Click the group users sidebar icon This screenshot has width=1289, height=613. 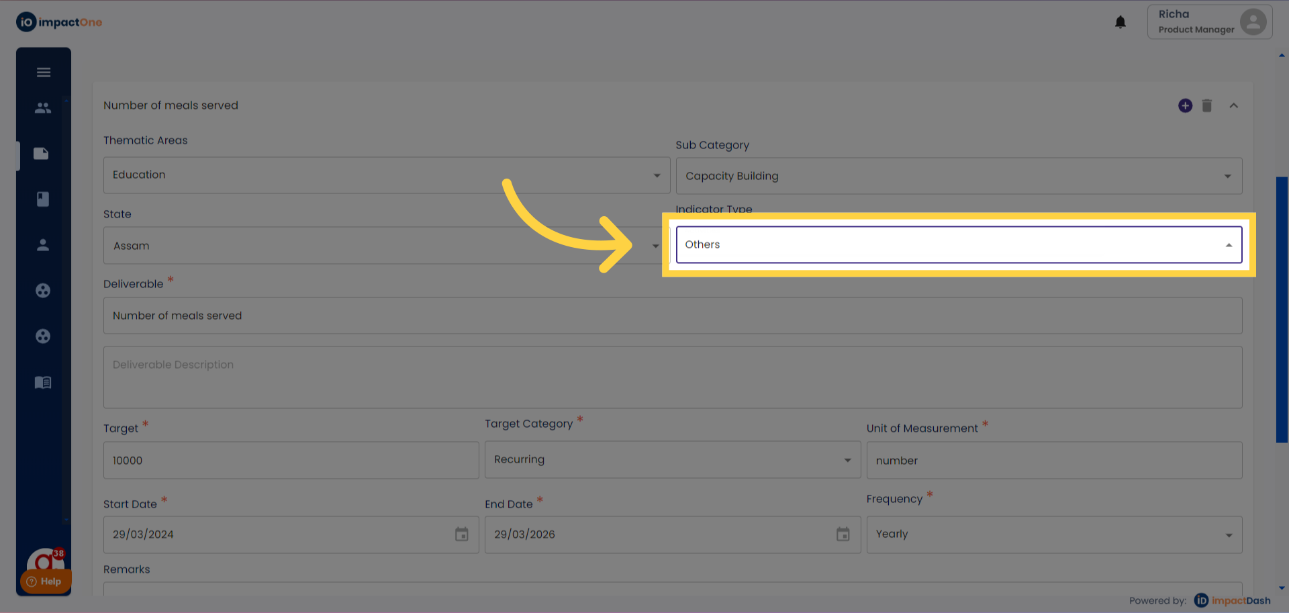(x=43, y=107)
